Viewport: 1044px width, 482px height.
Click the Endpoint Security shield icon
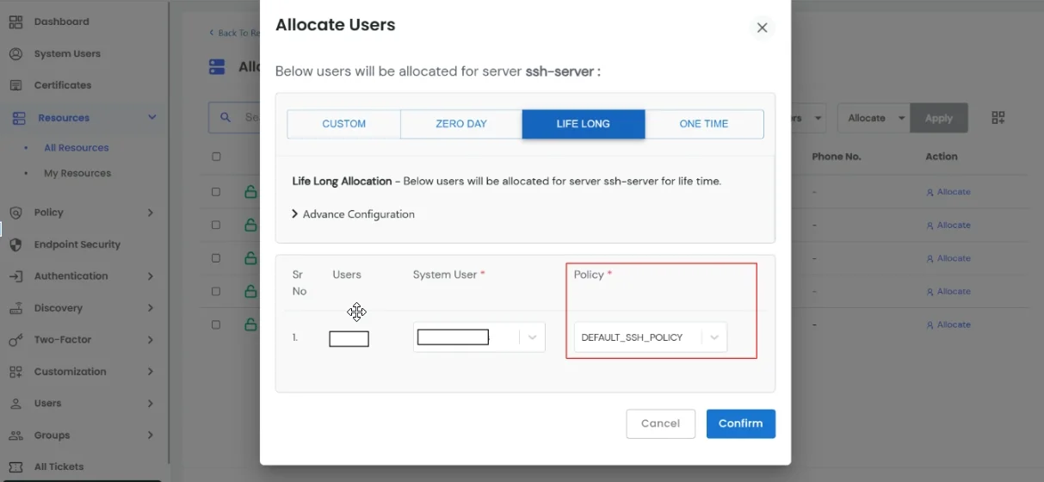pos(15,244)
